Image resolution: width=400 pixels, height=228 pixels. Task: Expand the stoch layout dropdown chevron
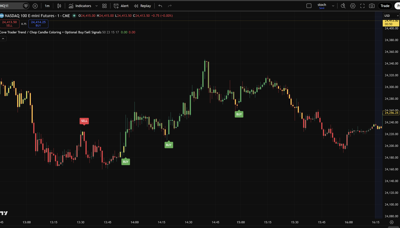333,6
